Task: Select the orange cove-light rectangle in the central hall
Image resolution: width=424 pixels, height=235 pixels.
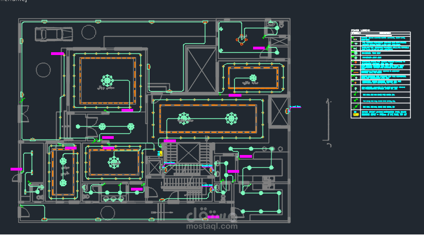Action: click(208, 118)
